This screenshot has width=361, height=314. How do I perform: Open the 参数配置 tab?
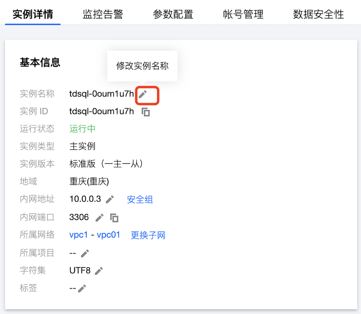click(x=173, y=14)
